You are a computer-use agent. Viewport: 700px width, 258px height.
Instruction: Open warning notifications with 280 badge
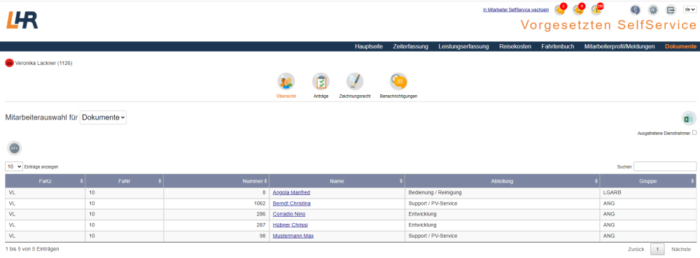pyautogui.click(x=597, y=9)
